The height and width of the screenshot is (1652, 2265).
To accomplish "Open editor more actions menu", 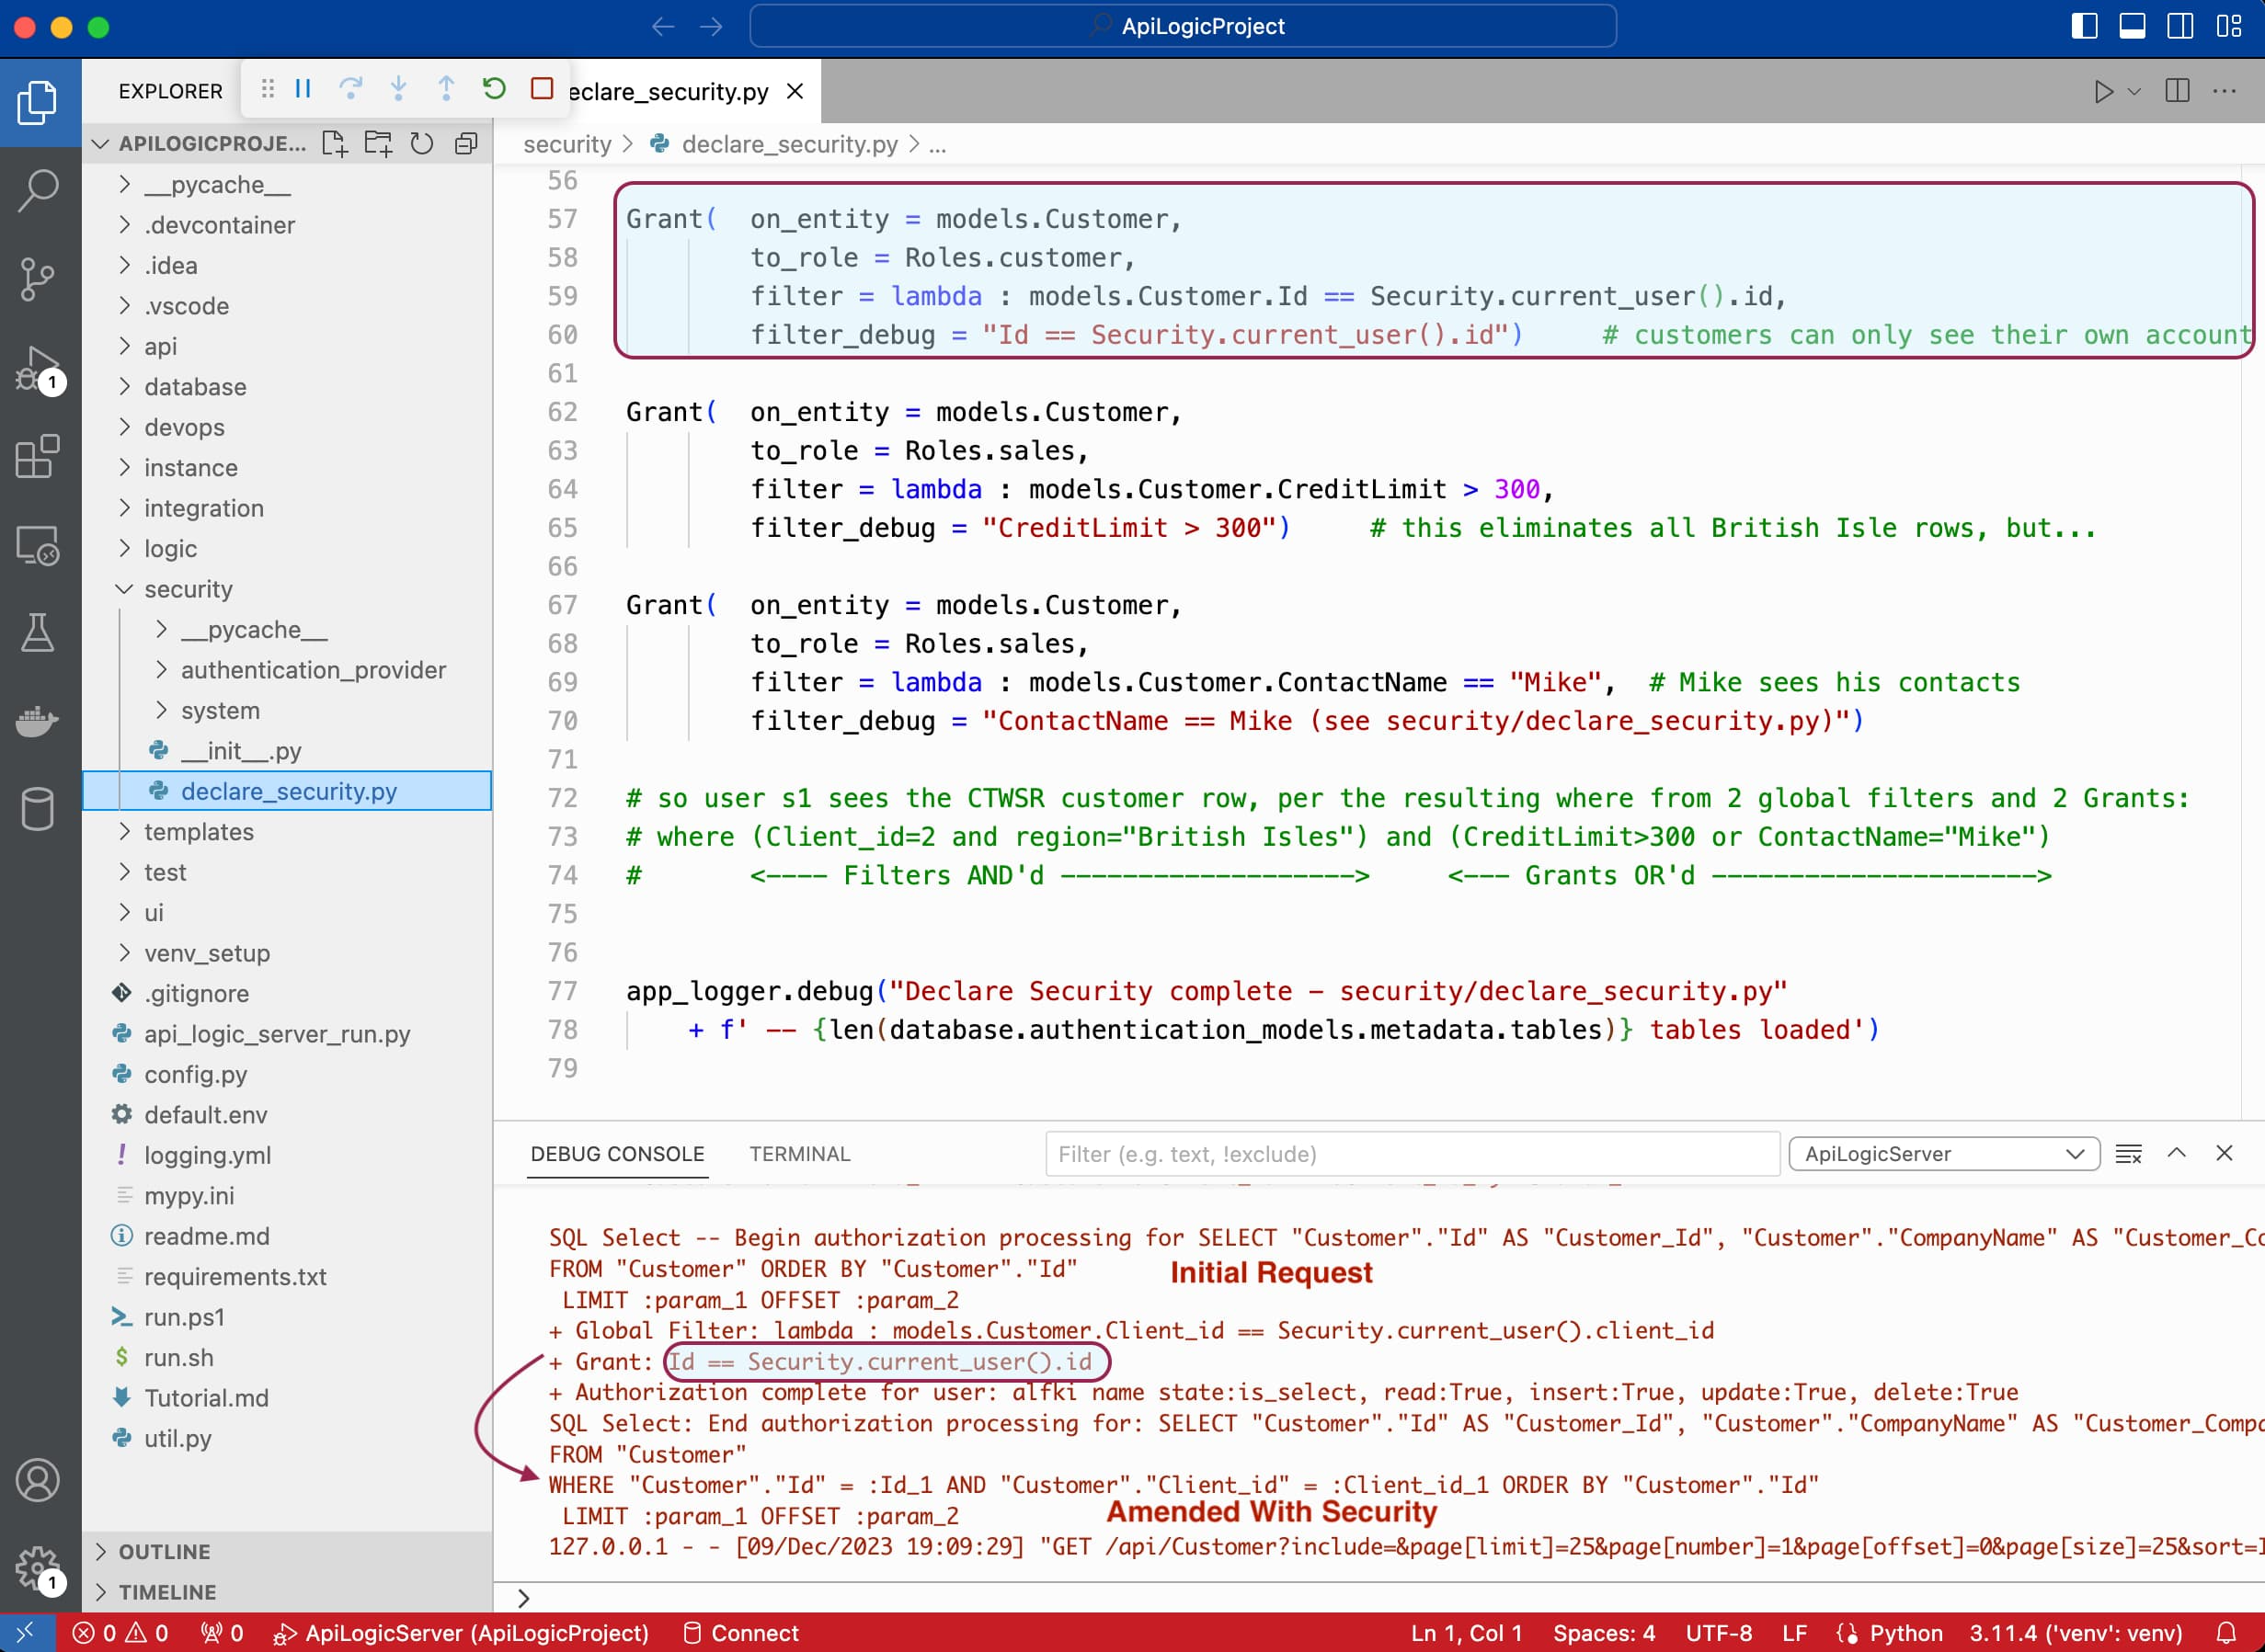I will (2224, 91).
